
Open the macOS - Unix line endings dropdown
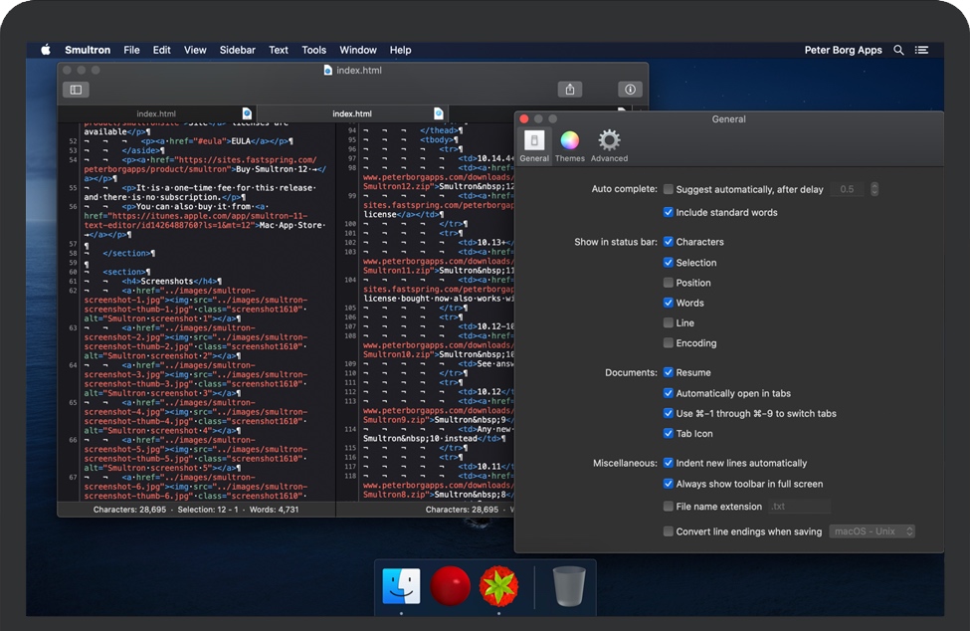pos(872,531)
